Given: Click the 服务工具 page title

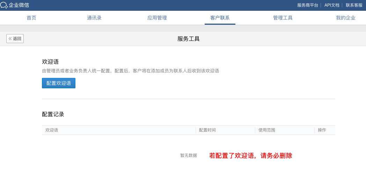Looking at the screenshot, I should coord(189,39).
